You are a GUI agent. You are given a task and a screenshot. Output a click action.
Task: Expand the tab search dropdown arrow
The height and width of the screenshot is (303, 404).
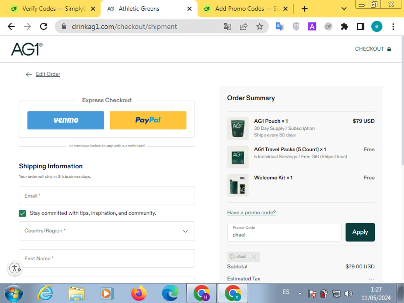[344, 9]
